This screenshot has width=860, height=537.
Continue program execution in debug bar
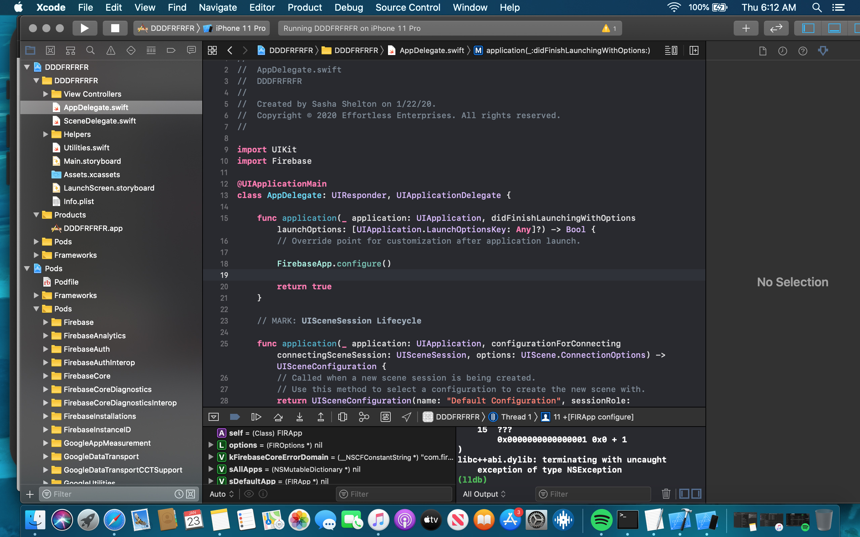pos(256,417)
